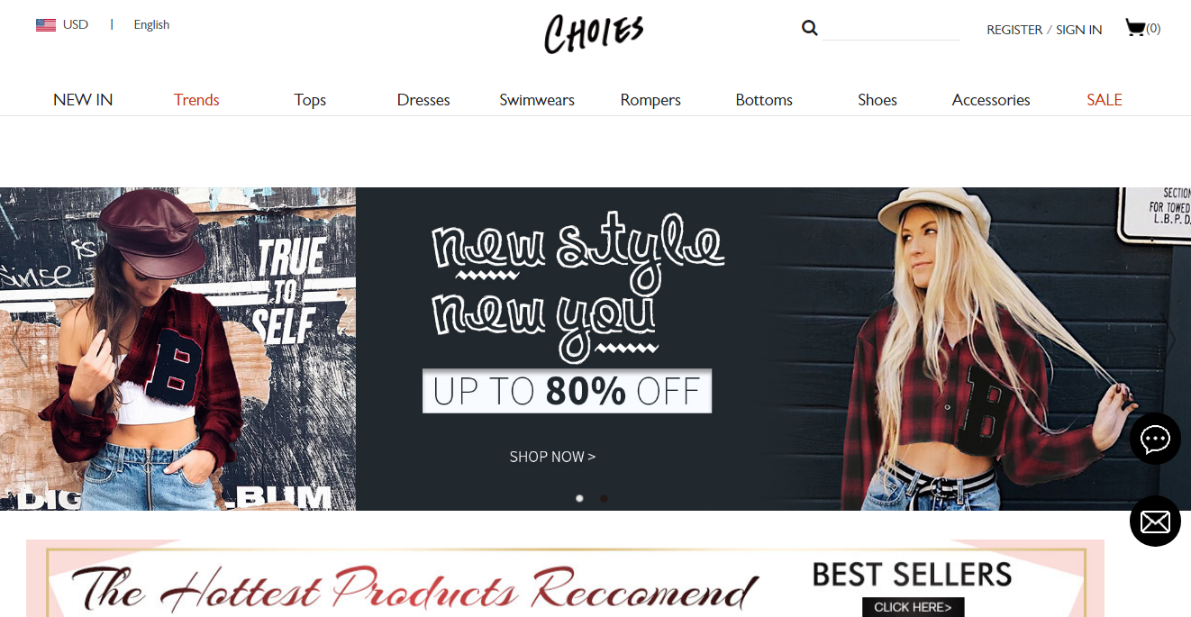Open the shopping cart icon
Image resolution: width=1191 pixels, height=617 pixels.
coord(1135,28)
